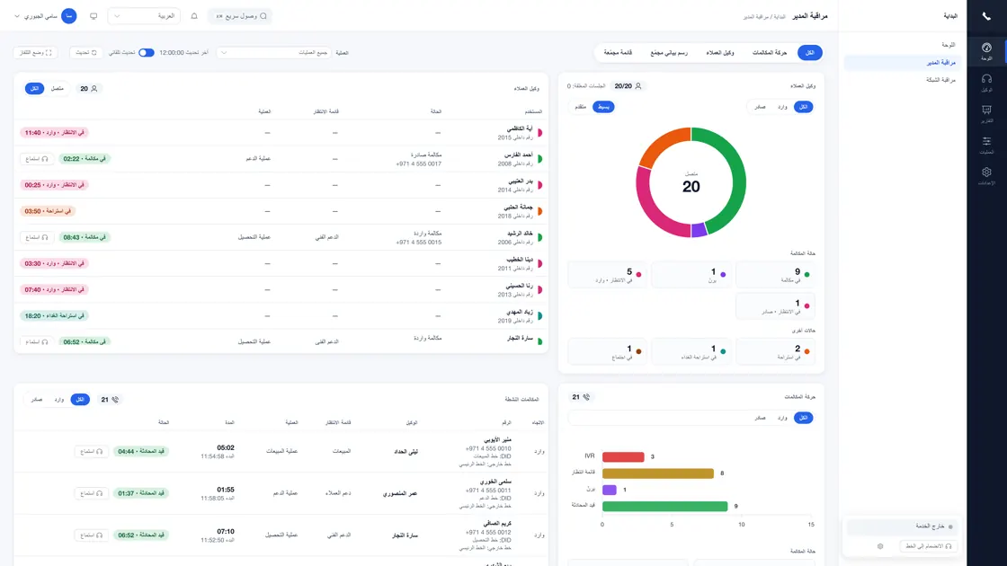The height and width of the screenshot is (566, 1007).
Task: Click the الانضمام إلى الخط button
Action: point(929,546)
